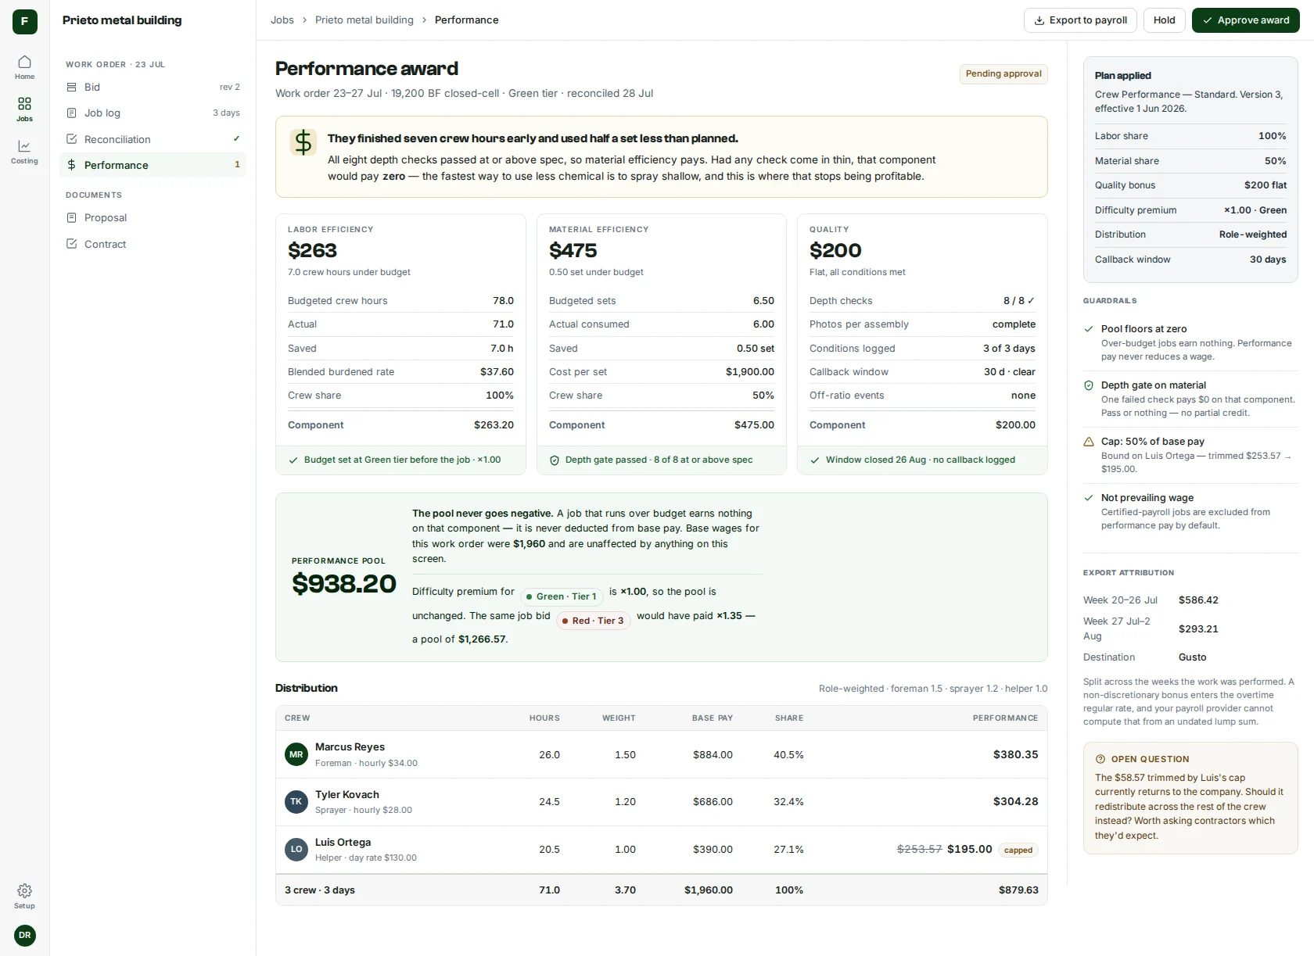Screen dimensions: 1314x956
Task: Navigate to Prieto metal building breadcrumb
Action: (364, 20)
